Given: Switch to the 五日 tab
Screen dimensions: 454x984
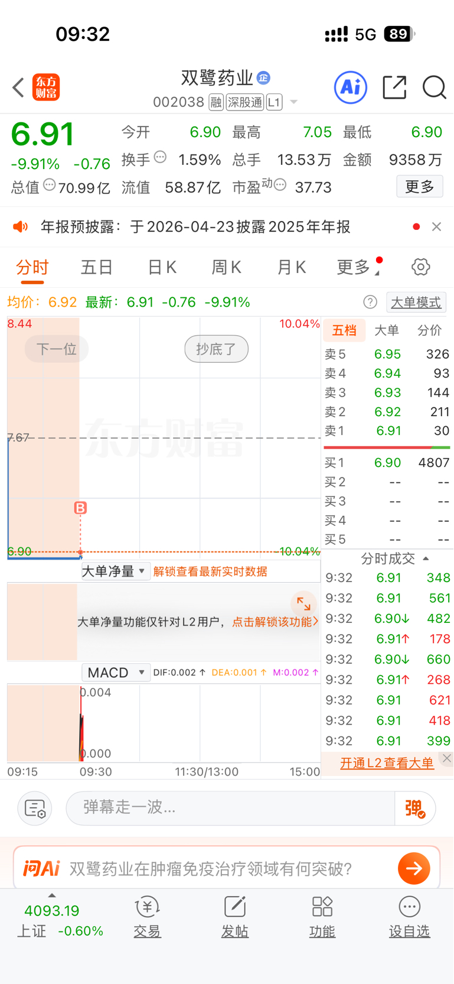Looking at the screenshot, I should click(97, 267).
